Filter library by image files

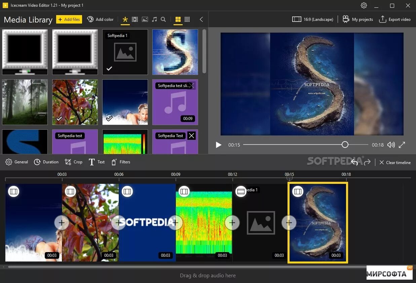145,19
